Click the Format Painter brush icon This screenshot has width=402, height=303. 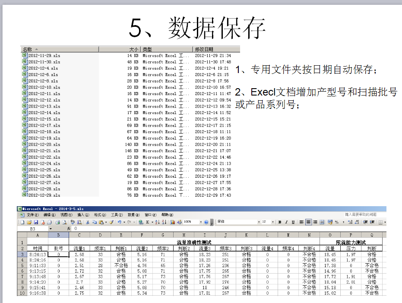(x=111, y=222)
